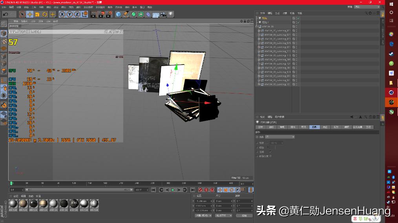Open the shadow type dropdown
This screenshot has width=398, height=223.
(x=280, y=137)
